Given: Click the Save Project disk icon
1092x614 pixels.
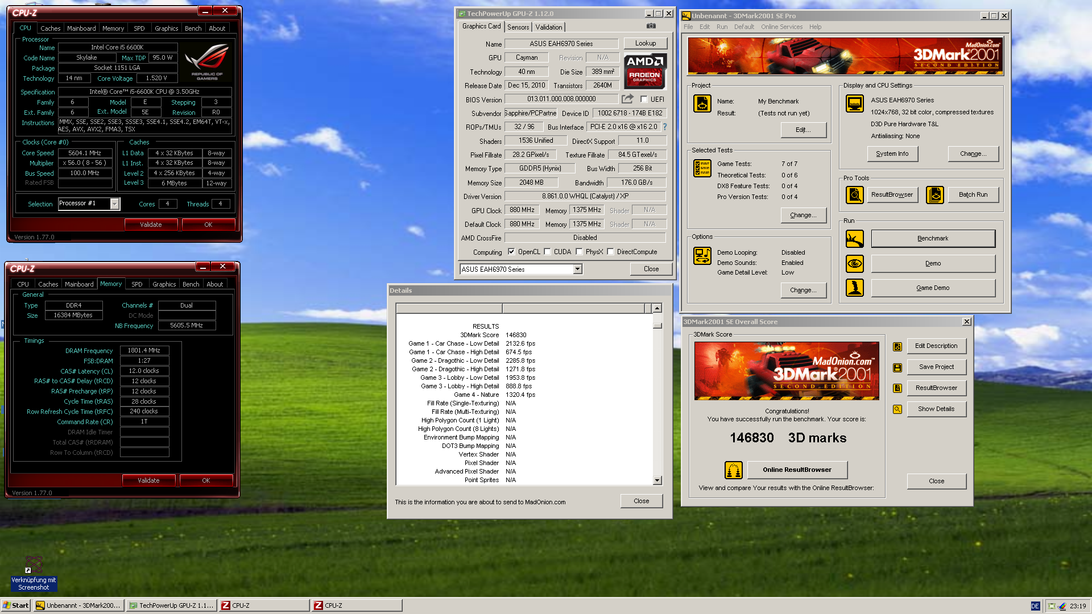Looking at the screenshot, I should 897,368.
